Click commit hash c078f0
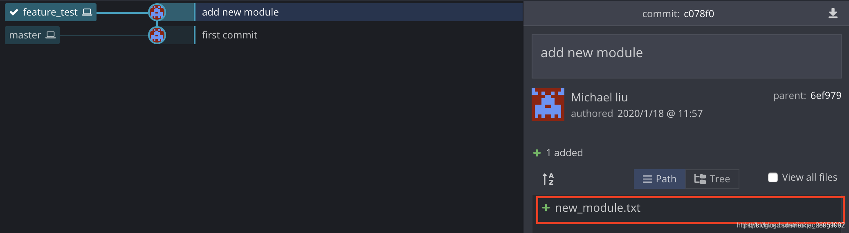 699,14
